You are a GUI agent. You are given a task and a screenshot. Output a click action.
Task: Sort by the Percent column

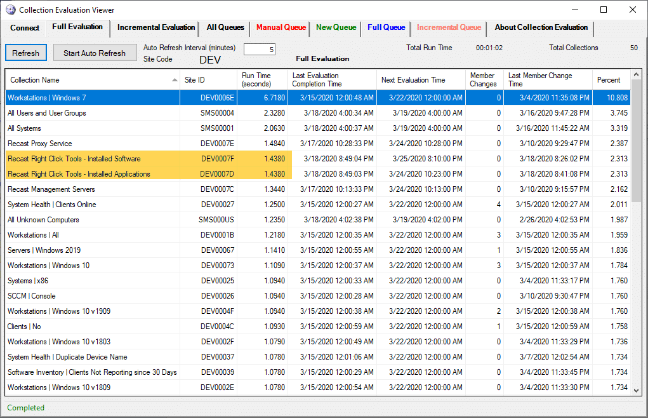pyautogui.click(x=609, y=79)
